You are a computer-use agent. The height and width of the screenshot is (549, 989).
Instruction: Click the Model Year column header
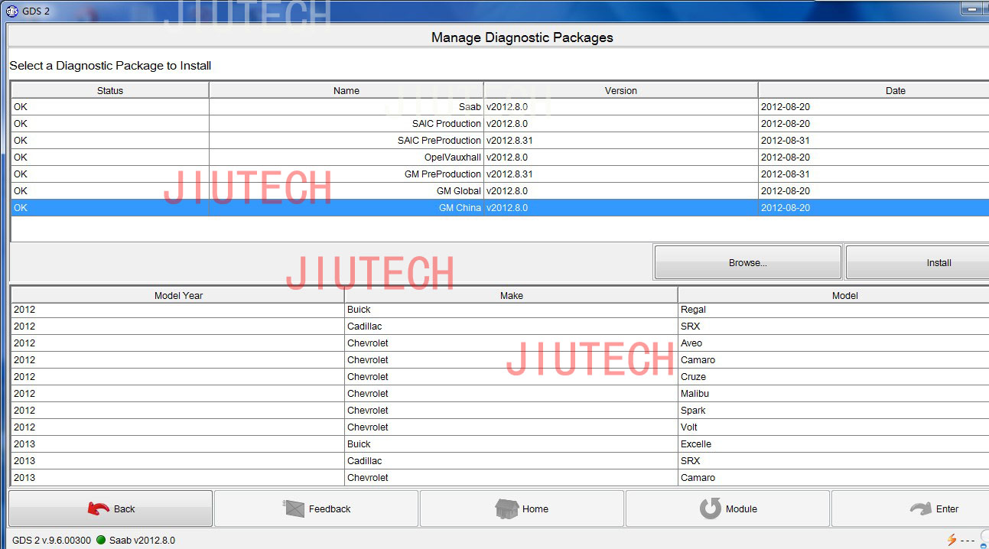[178, 295]
